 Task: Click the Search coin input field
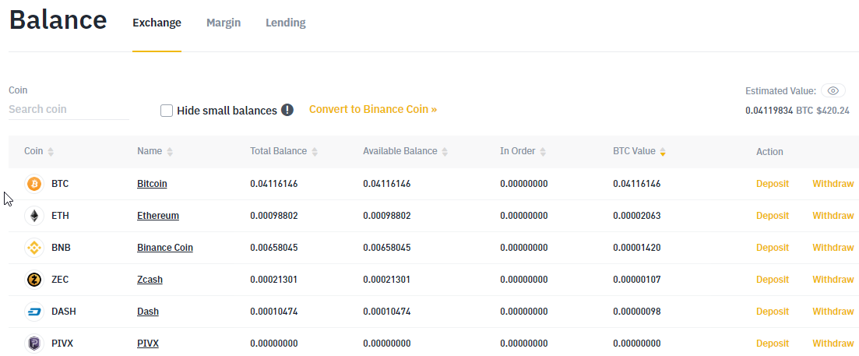[x=69, y=110]
